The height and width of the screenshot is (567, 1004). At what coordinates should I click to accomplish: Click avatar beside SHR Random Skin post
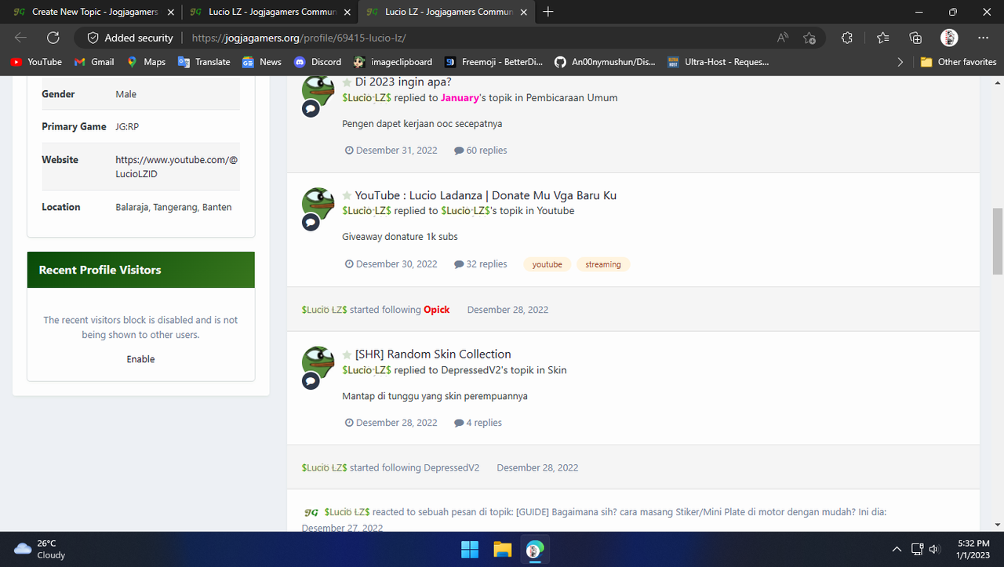[x=318, y=362]
